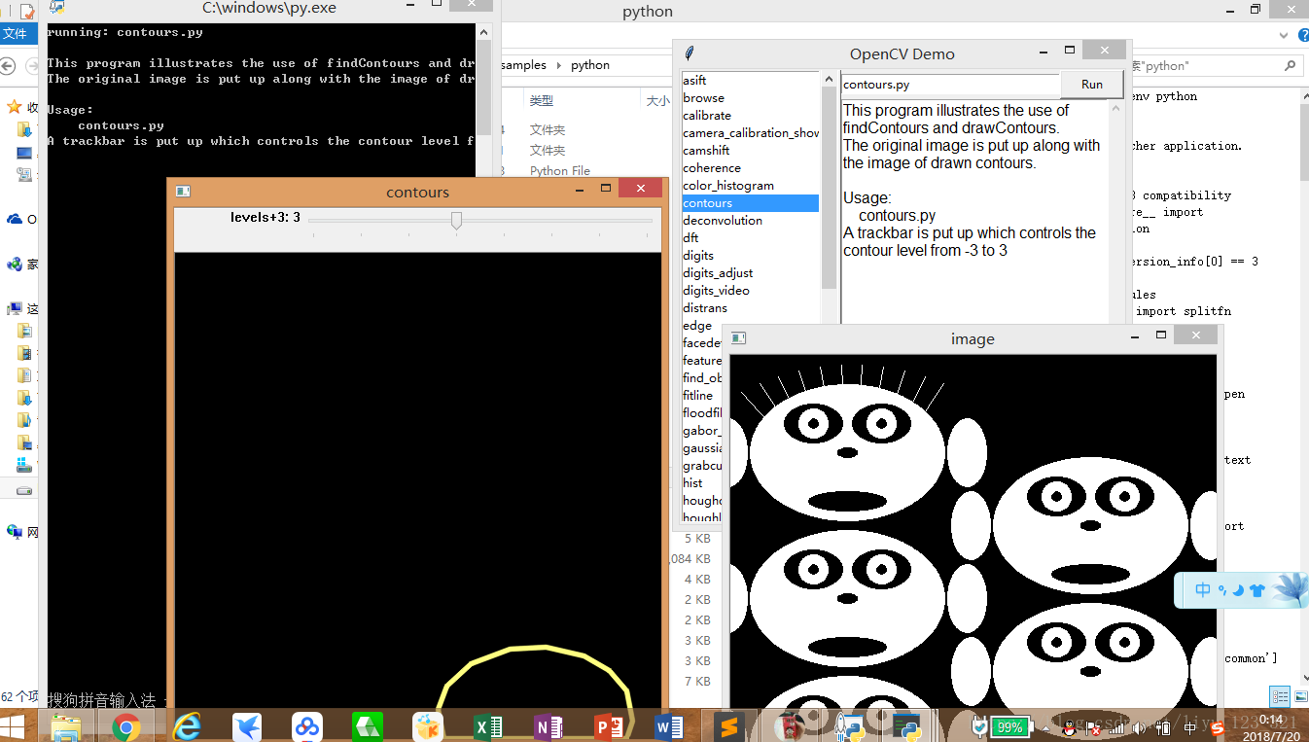Open Explorer help question mark icon

pyautogui.click(x=1303, y=36)
